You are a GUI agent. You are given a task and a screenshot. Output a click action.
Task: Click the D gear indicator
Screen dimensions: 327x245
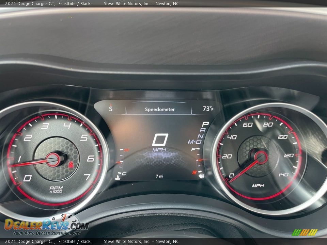(x=198, y=142)
